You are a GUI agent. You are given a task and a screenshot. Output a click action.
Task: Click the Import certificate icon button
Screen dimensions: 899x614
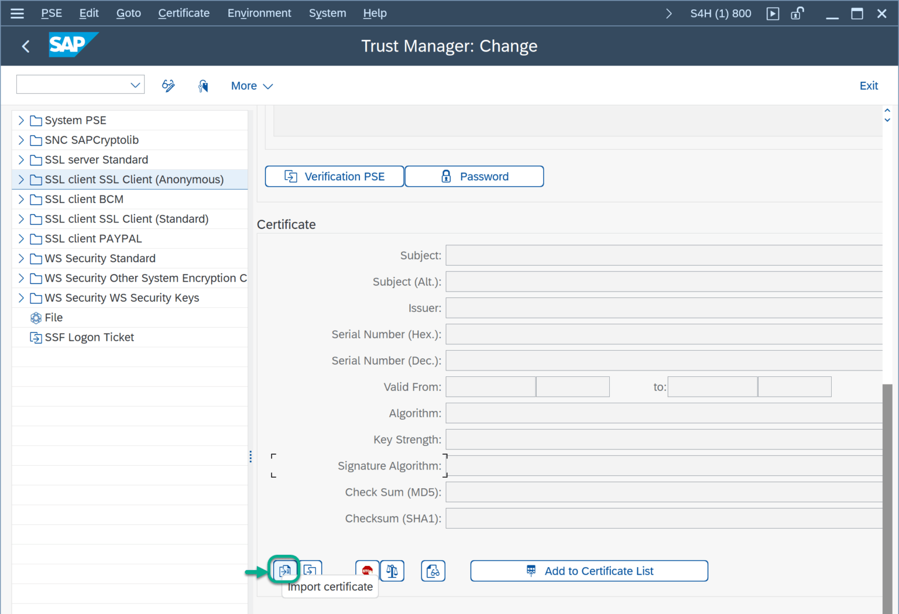point(284,570)
